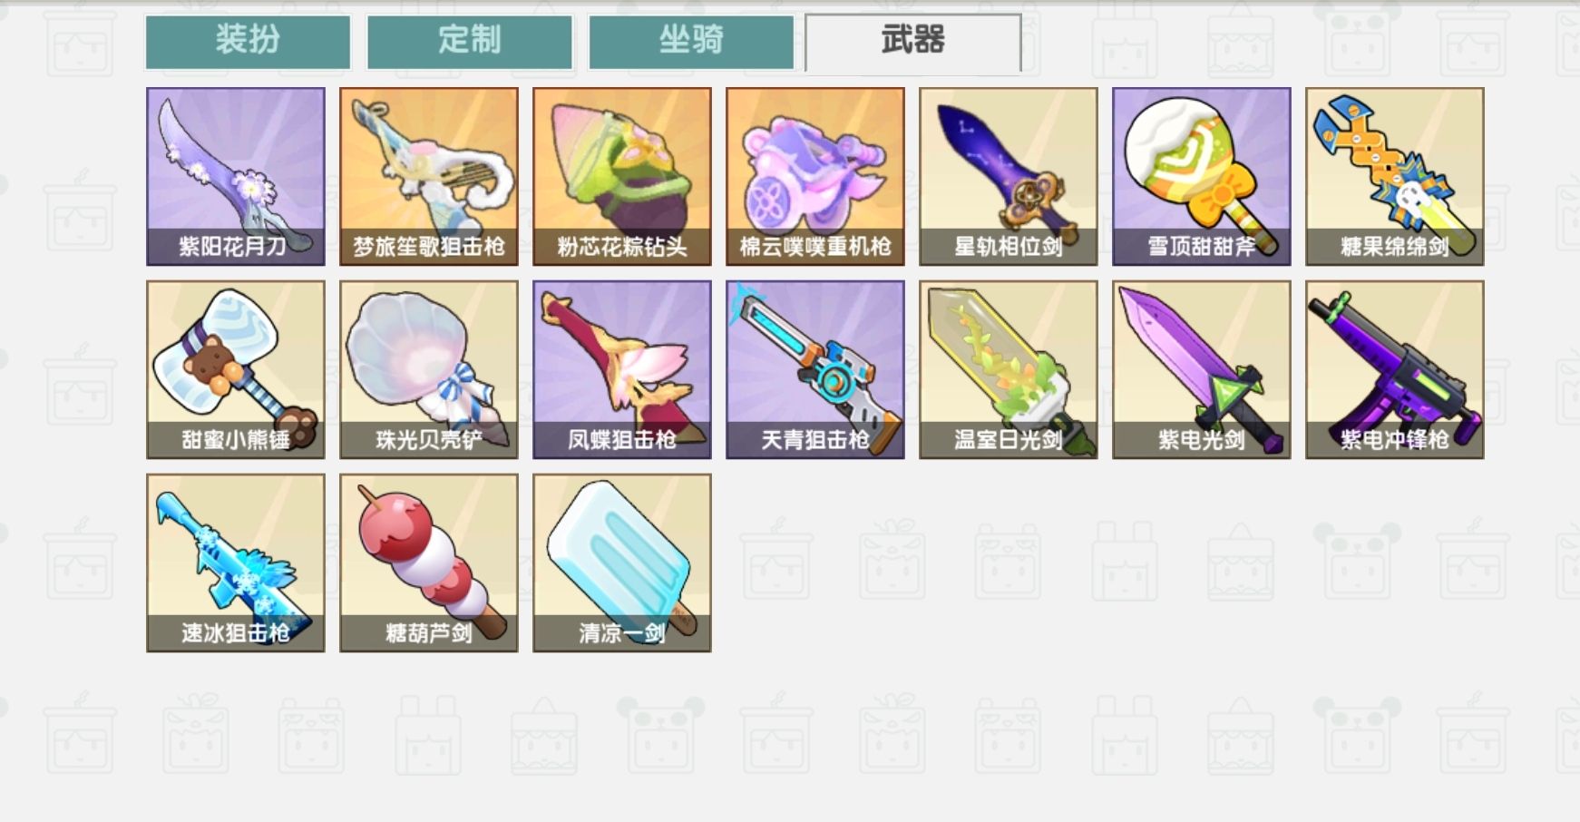Select the 棉云噗噗重机枪 weapon

coord(815,176)
